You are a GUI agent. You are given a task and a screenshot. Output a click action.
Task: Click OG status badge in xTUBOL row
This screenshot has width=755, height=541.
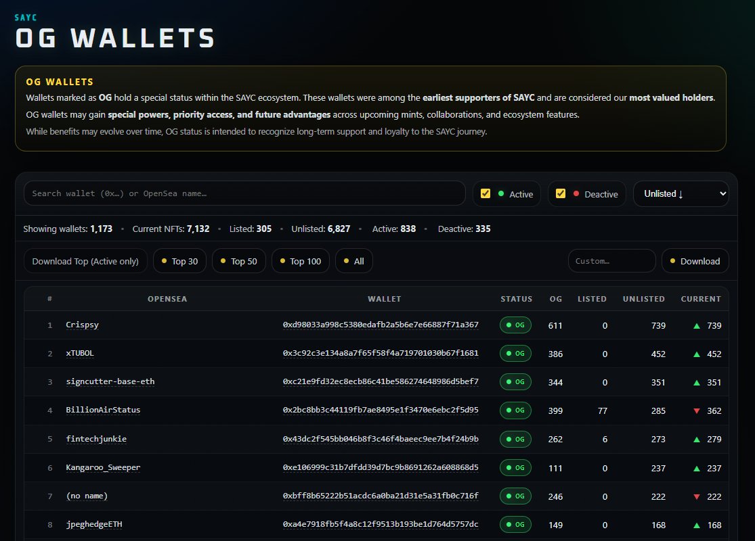pos(516,354)
